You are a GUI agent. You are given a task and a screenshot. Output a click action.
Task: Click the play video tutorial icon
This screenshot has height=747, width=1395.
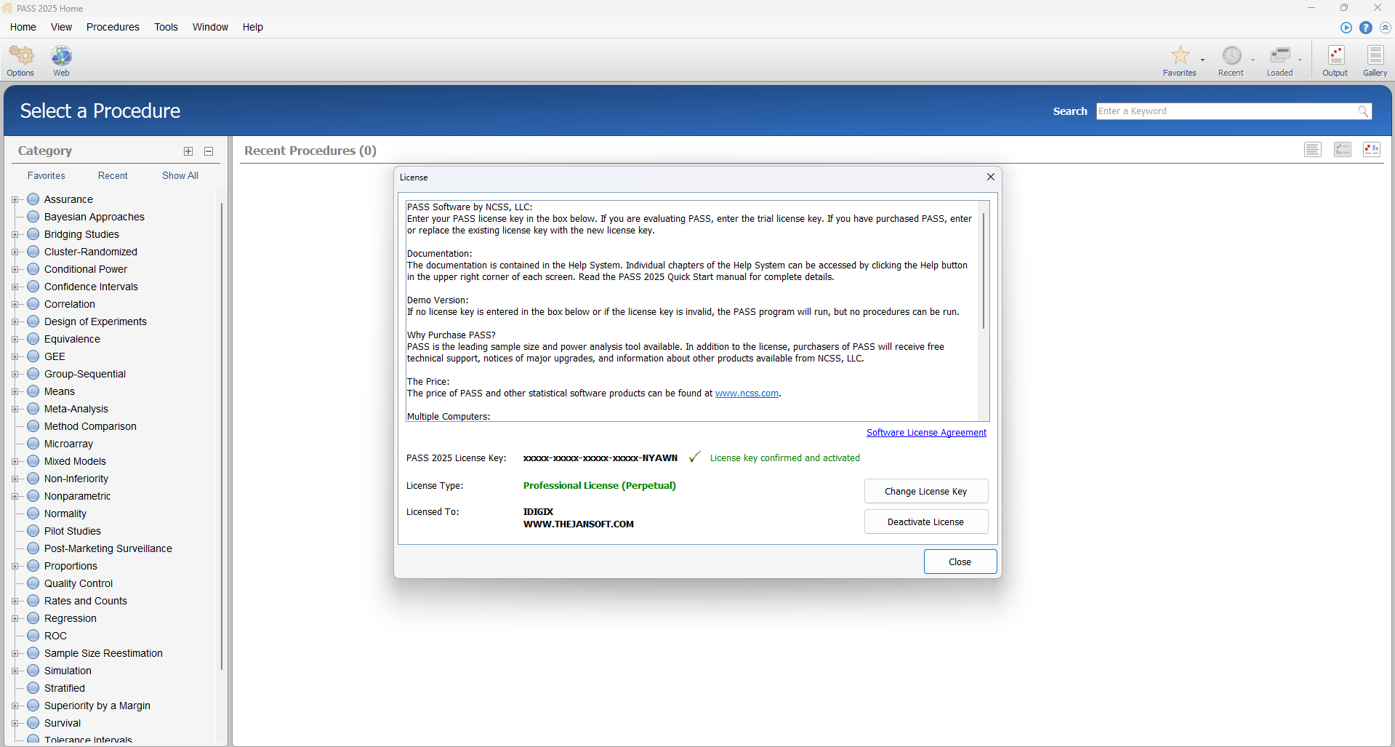(1346, 28)
